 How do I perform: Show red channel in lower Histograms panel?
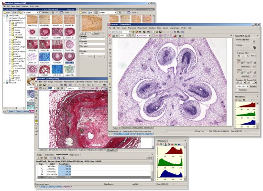[172, 144]
